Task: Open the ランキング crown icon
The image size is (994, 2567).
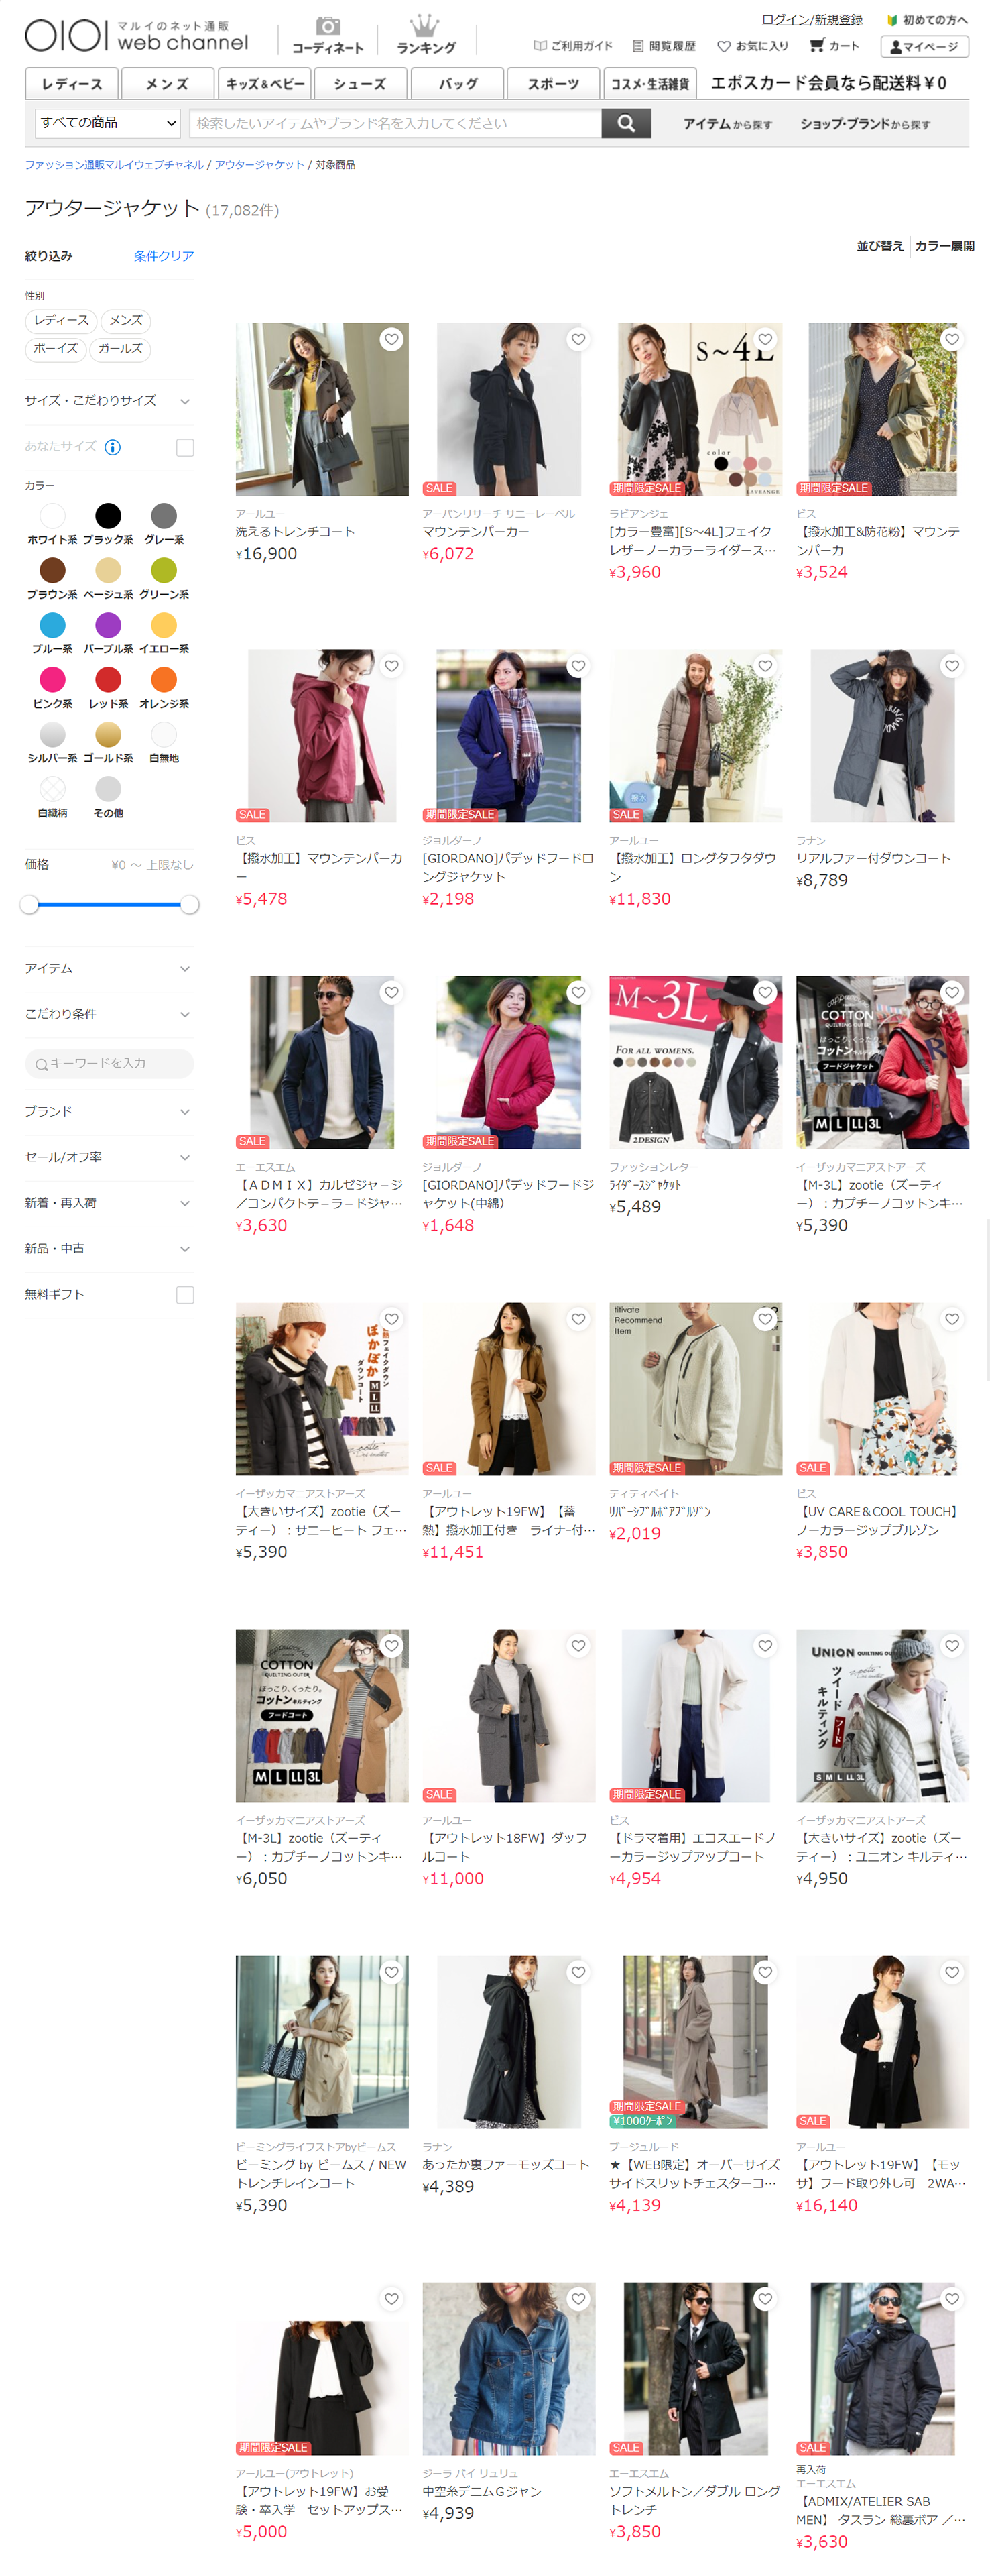Action: pos(424,26)
